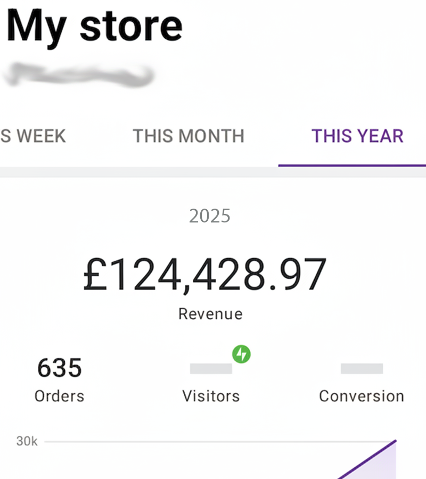
Task: Click the Conversion label
Action: [362, 397]
